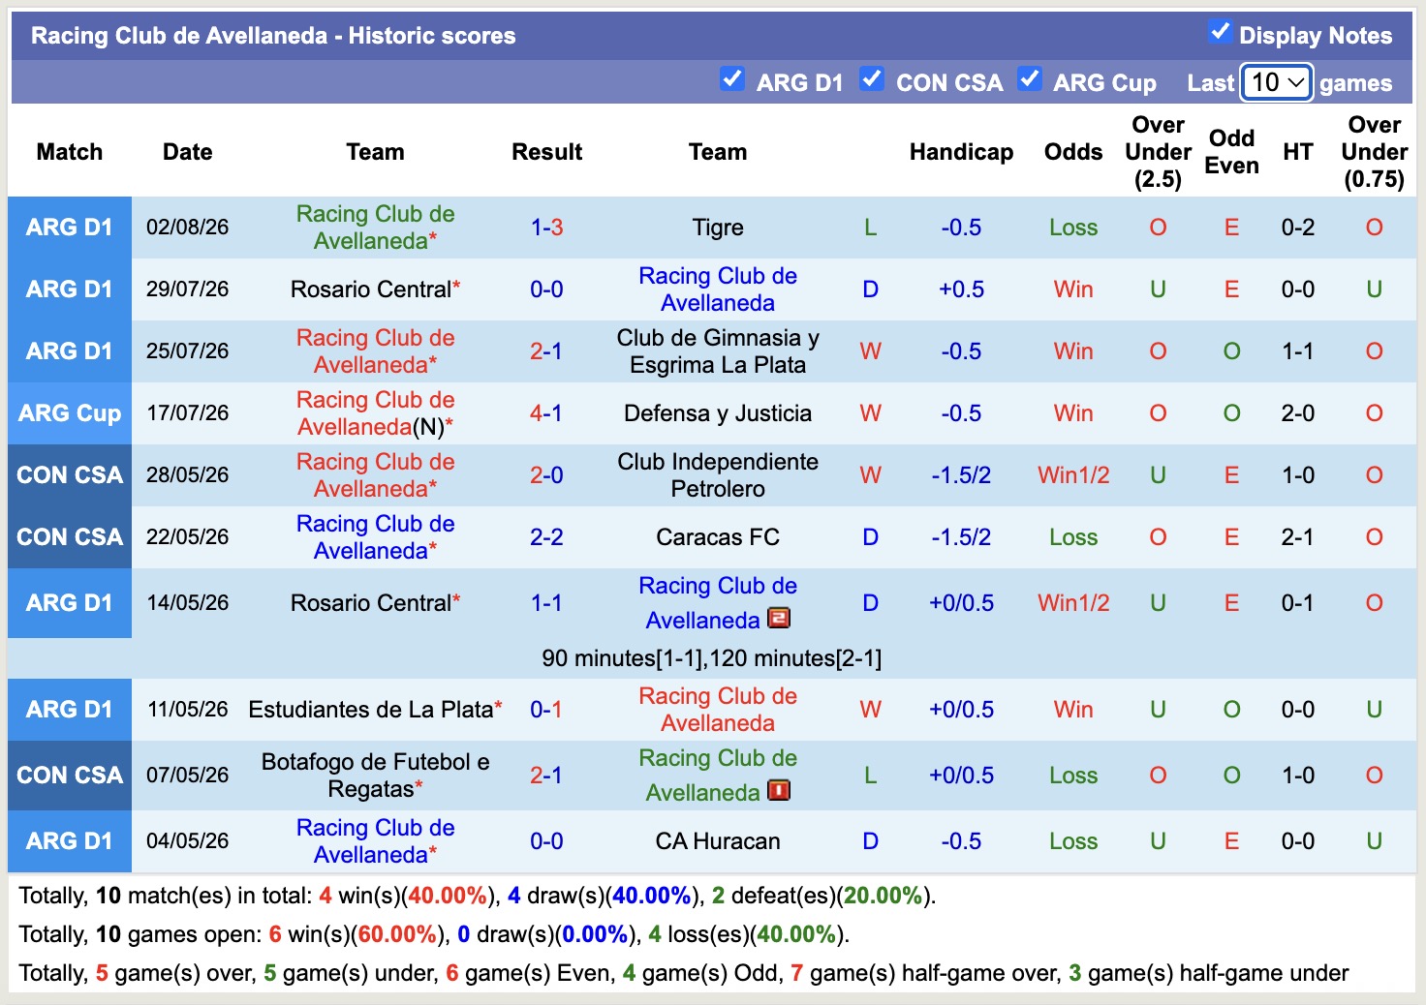Click the L outcome in the Botafogo row

point(870,776)
